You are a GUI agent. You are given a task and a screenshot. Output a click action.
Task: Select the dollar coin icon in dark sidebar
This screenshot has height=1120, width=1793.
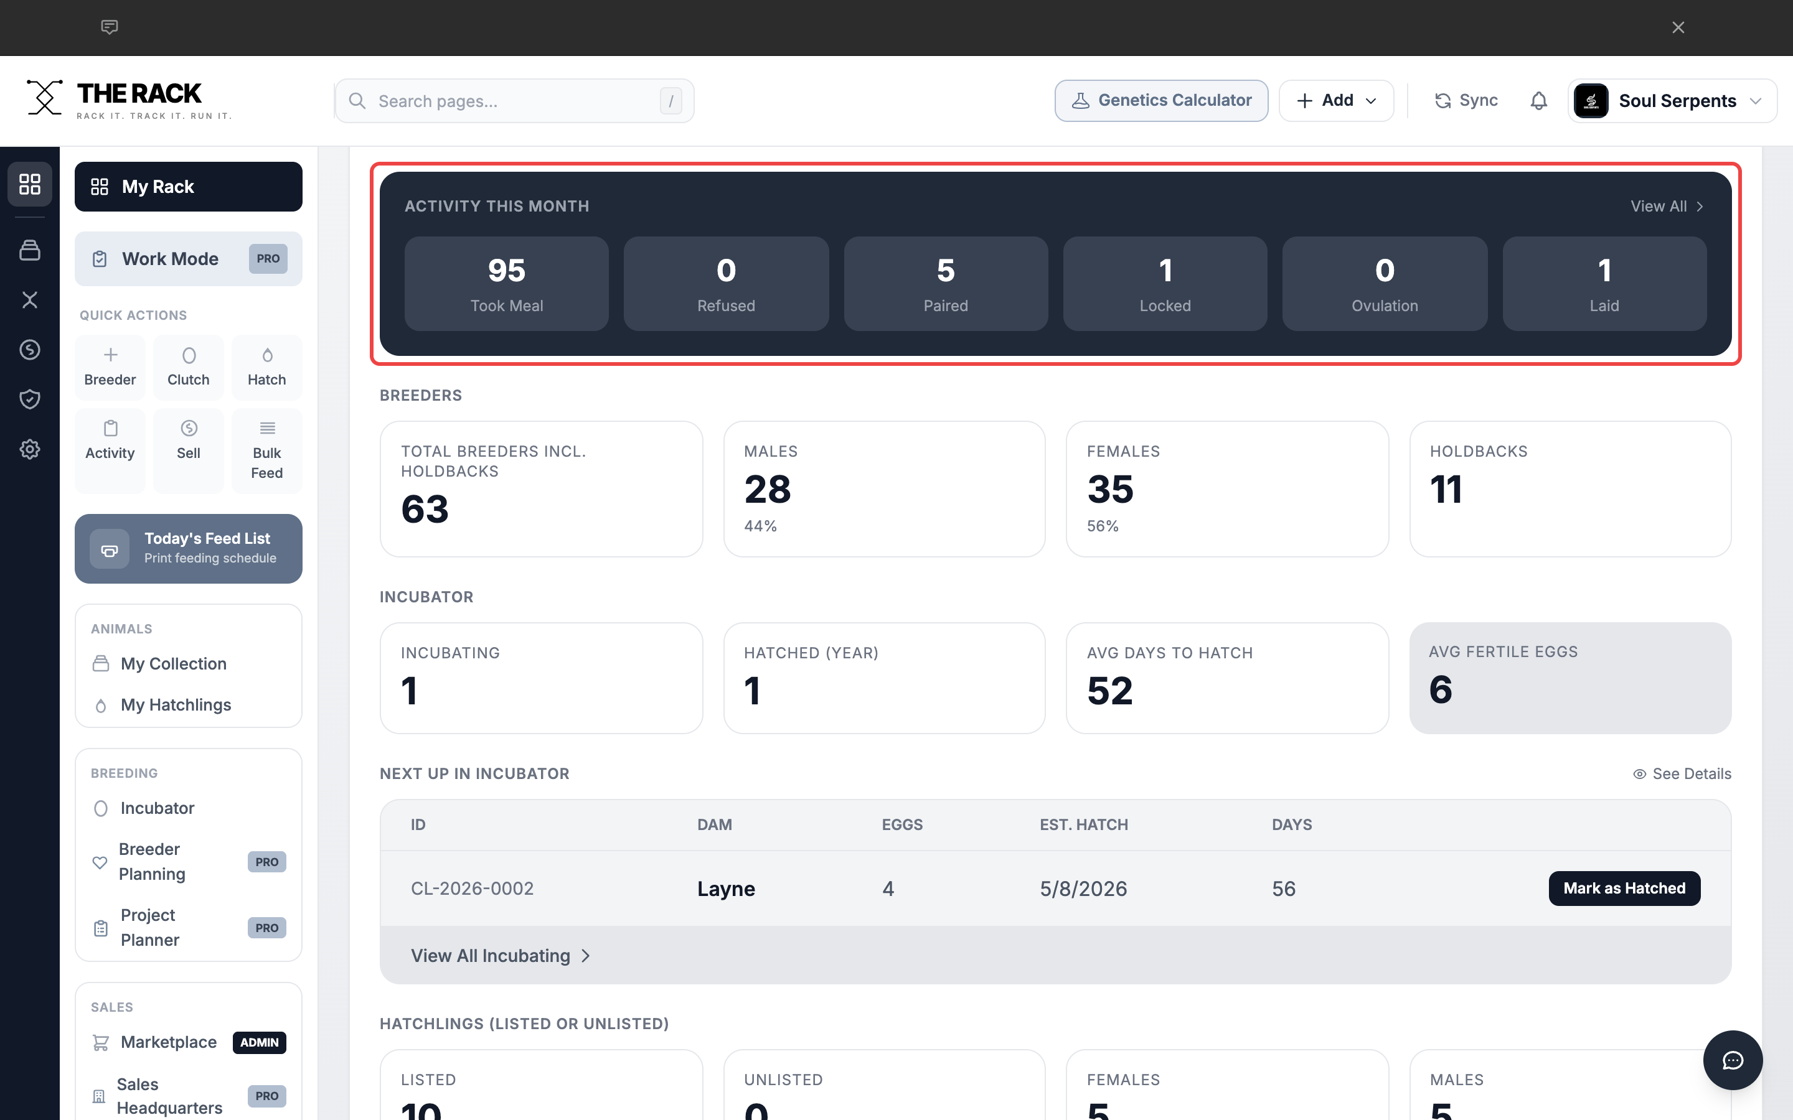click(30, 350)
